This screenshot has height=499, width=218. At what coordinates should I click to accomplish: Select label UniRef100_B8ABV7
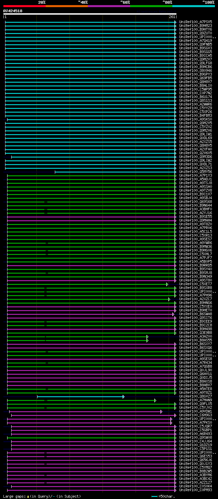tap(196, 385)
